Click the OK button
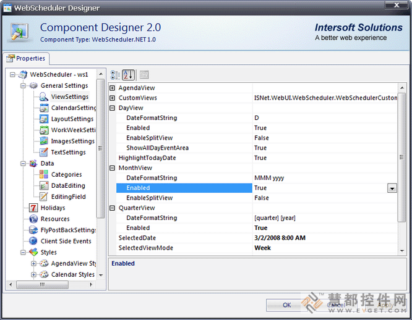 click(x=286, y=305)
